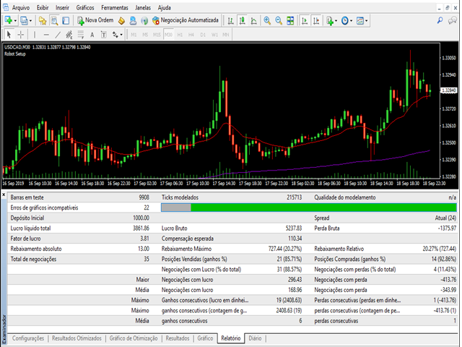
Task: Click the tile windows icon
Action: coord(290,20)
